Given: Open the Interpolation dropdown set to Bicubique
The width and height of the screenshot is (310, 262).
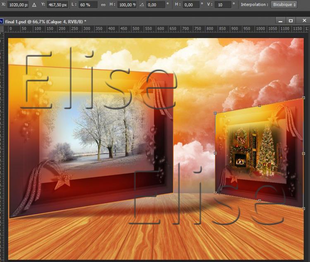Looking at the screenshot, I should 284,5.
